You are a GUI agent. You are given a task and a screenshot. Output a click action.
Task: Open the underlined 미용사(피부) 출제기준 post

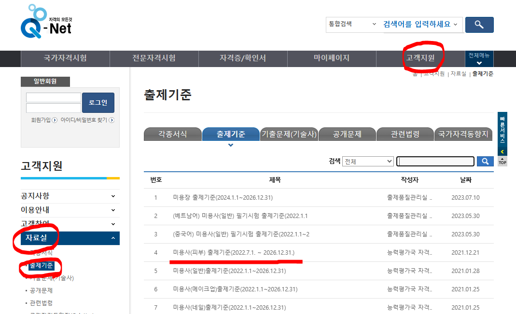tap(234, 252)
